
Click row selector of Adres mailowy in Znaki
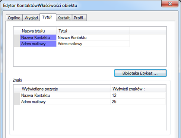[x=17, y=102]
